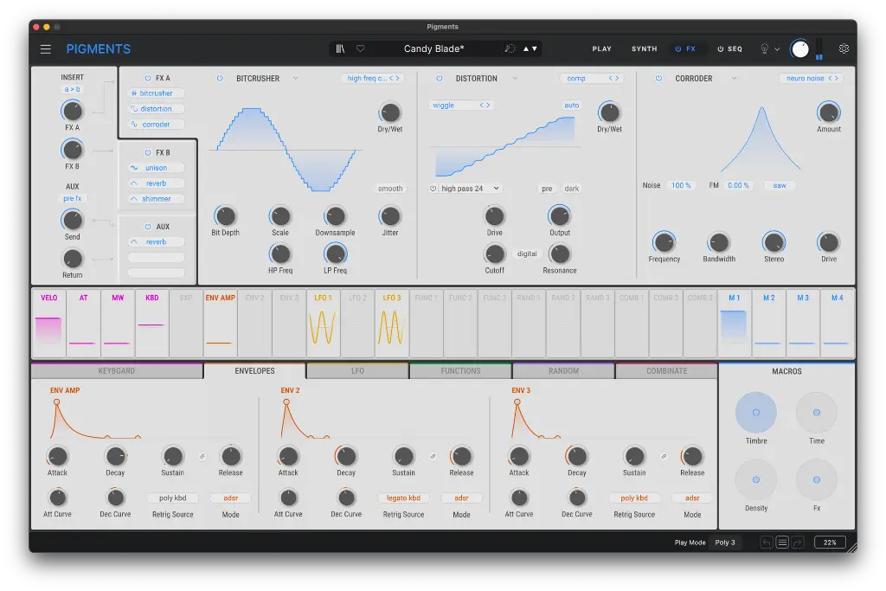Image resolution: width=886 pixels, height=591 pixels.
Task: Disable the Bitcrusher effect power
Action: tap(220, 79)
